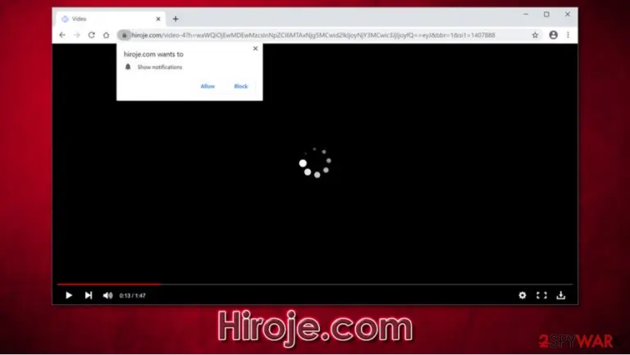Open a new browser tab
Screen dimensions: 630x355
point(176,19)
